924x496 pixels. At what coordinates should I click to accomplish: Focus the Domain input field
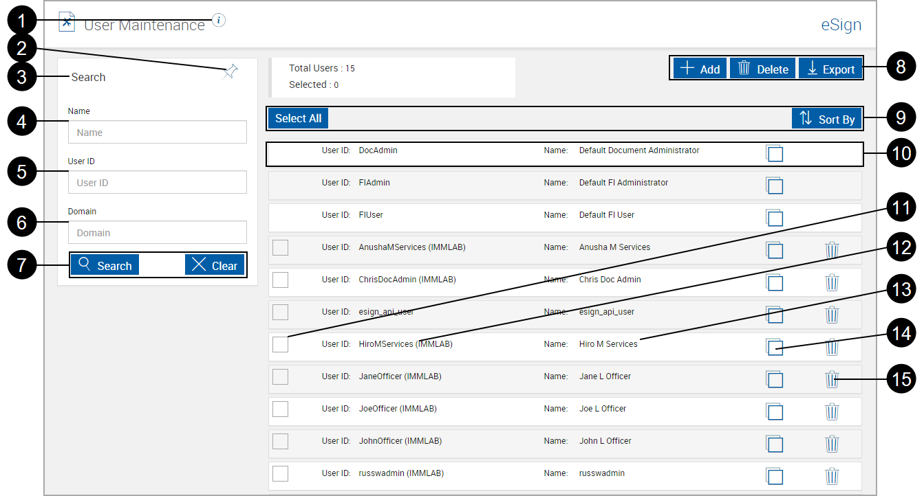(157, 233)
